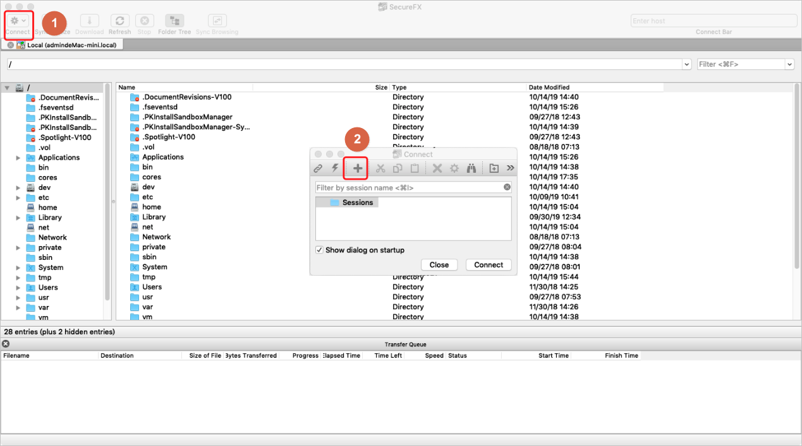This screenshot has height=446, width=802.
Task: Click the Enter host connect bar field
Action: pyautogui.click(x=714, y=21)
